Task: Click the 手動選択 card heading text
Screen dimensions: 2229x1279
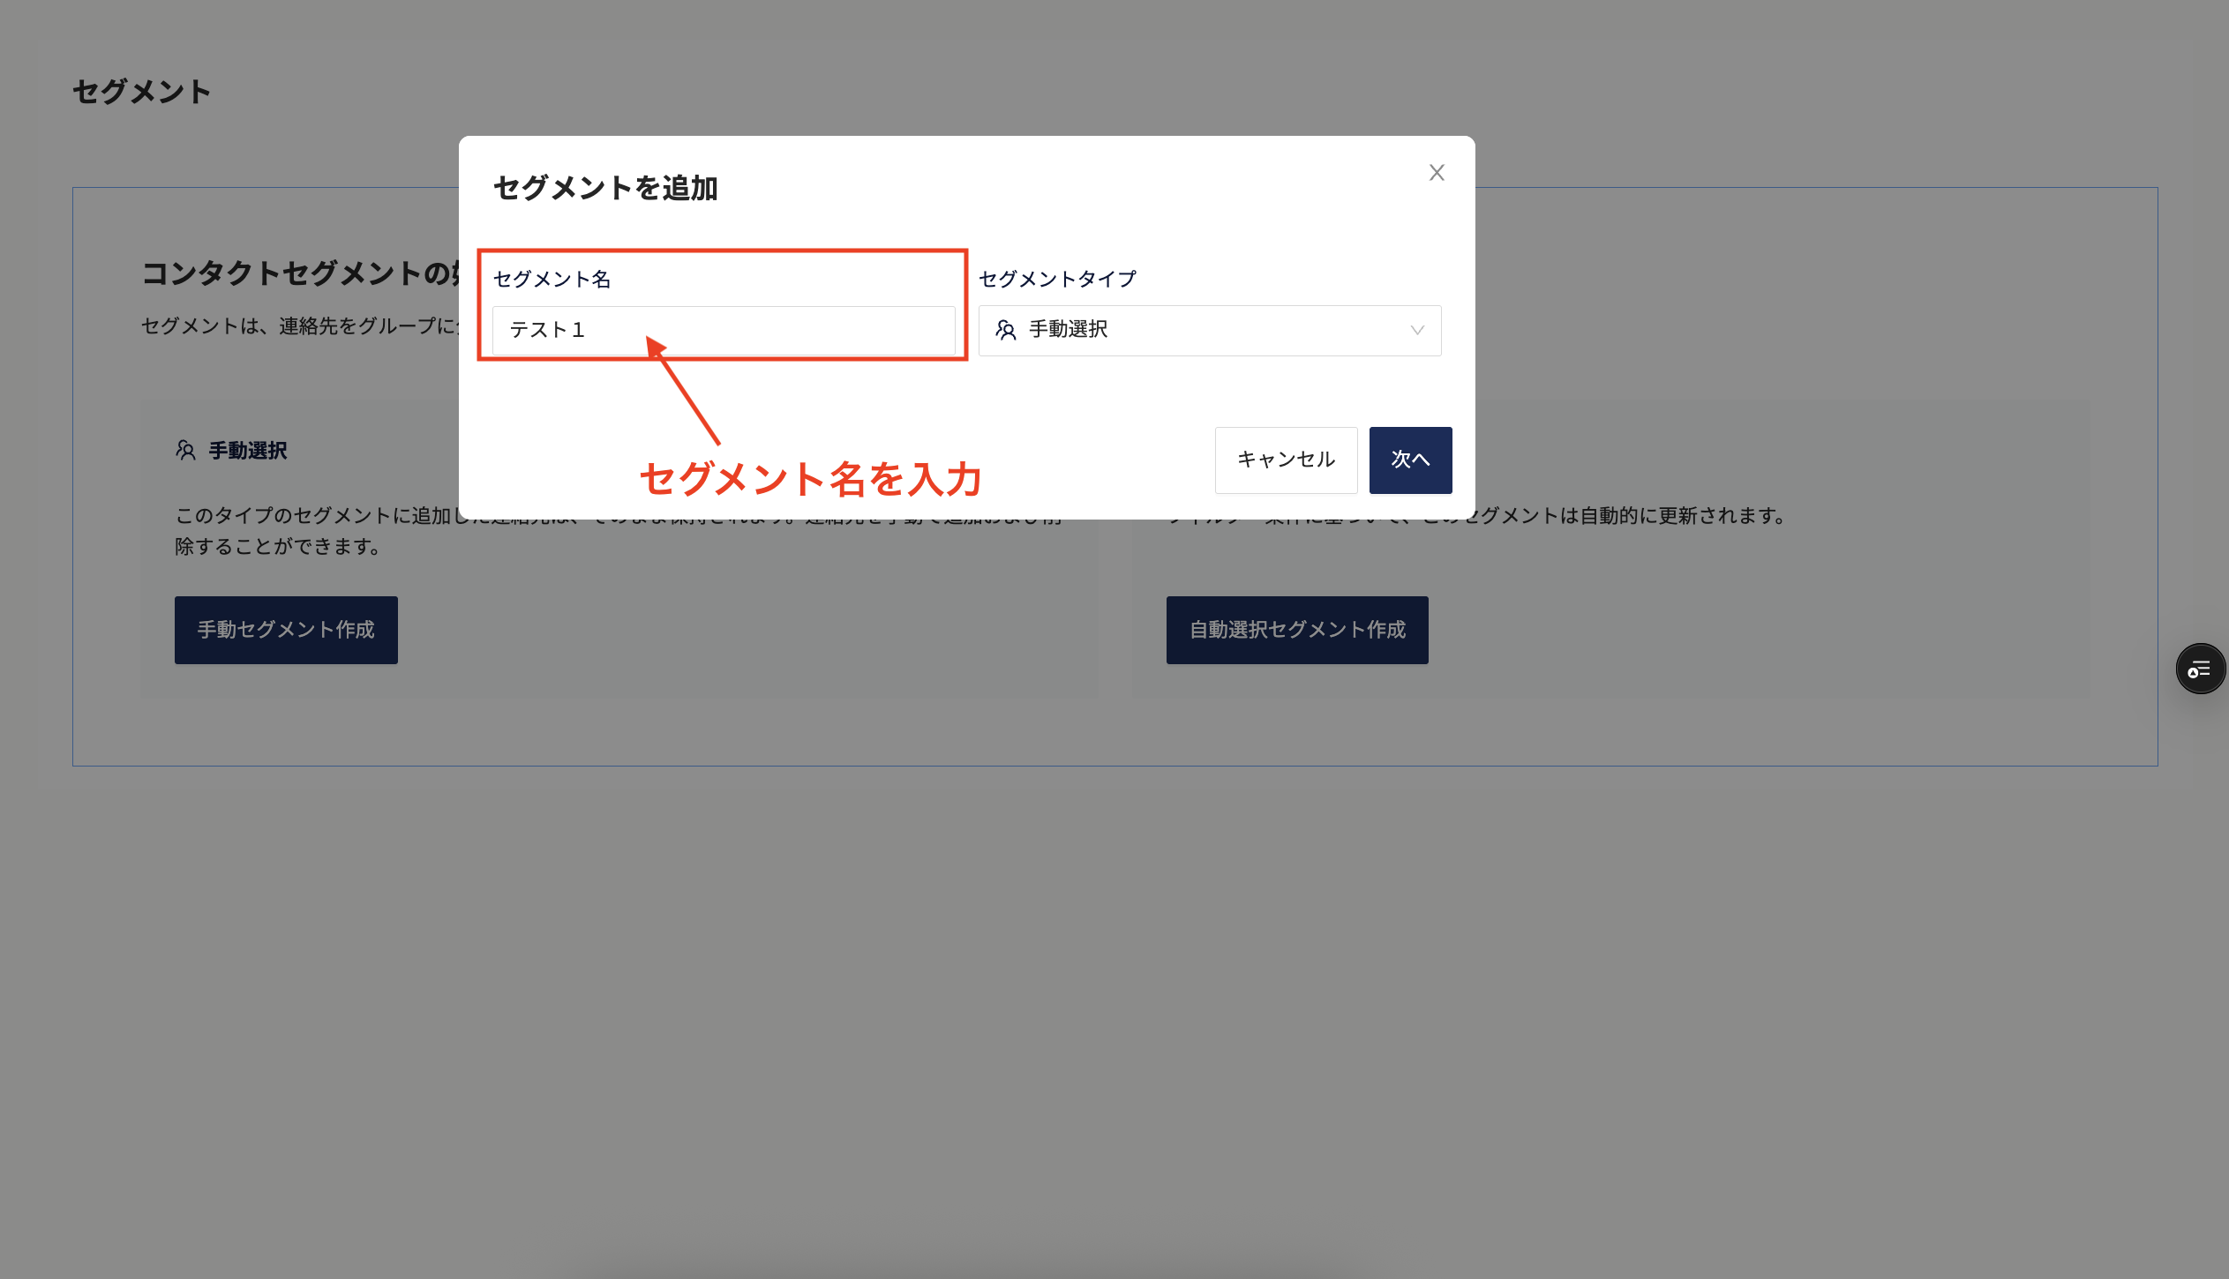Action: point(248,451)
